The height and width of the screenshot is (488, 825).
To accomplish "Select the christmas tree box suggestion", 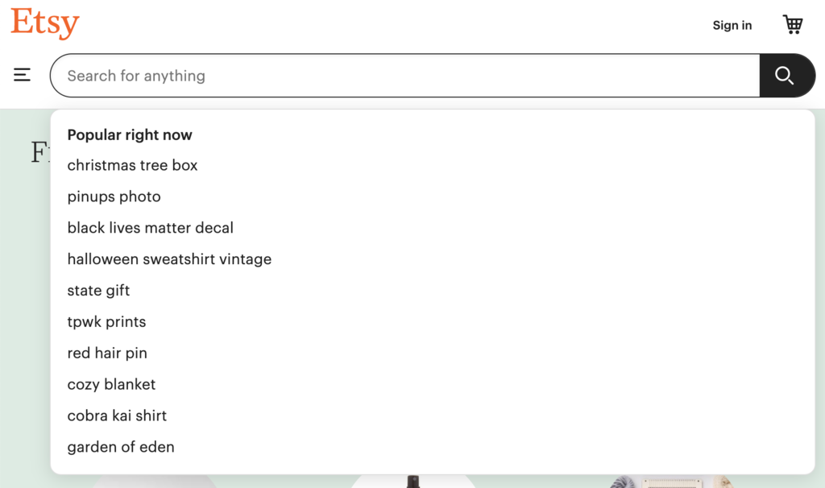I will click(x=132, y=165).
